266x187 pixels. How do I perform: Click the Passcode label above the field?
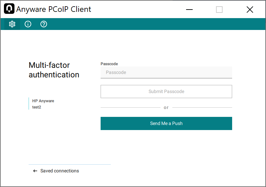coord(109,64)
